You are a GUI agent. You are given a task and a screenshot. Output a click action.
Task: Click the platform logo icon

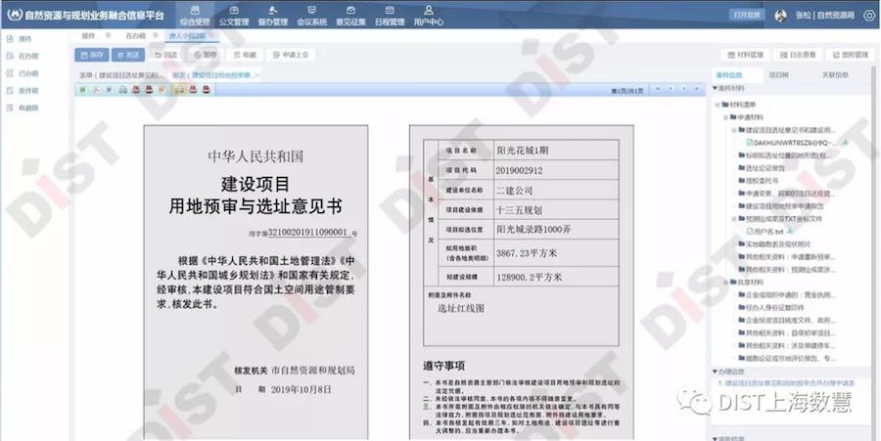click(x=16, y=15)
